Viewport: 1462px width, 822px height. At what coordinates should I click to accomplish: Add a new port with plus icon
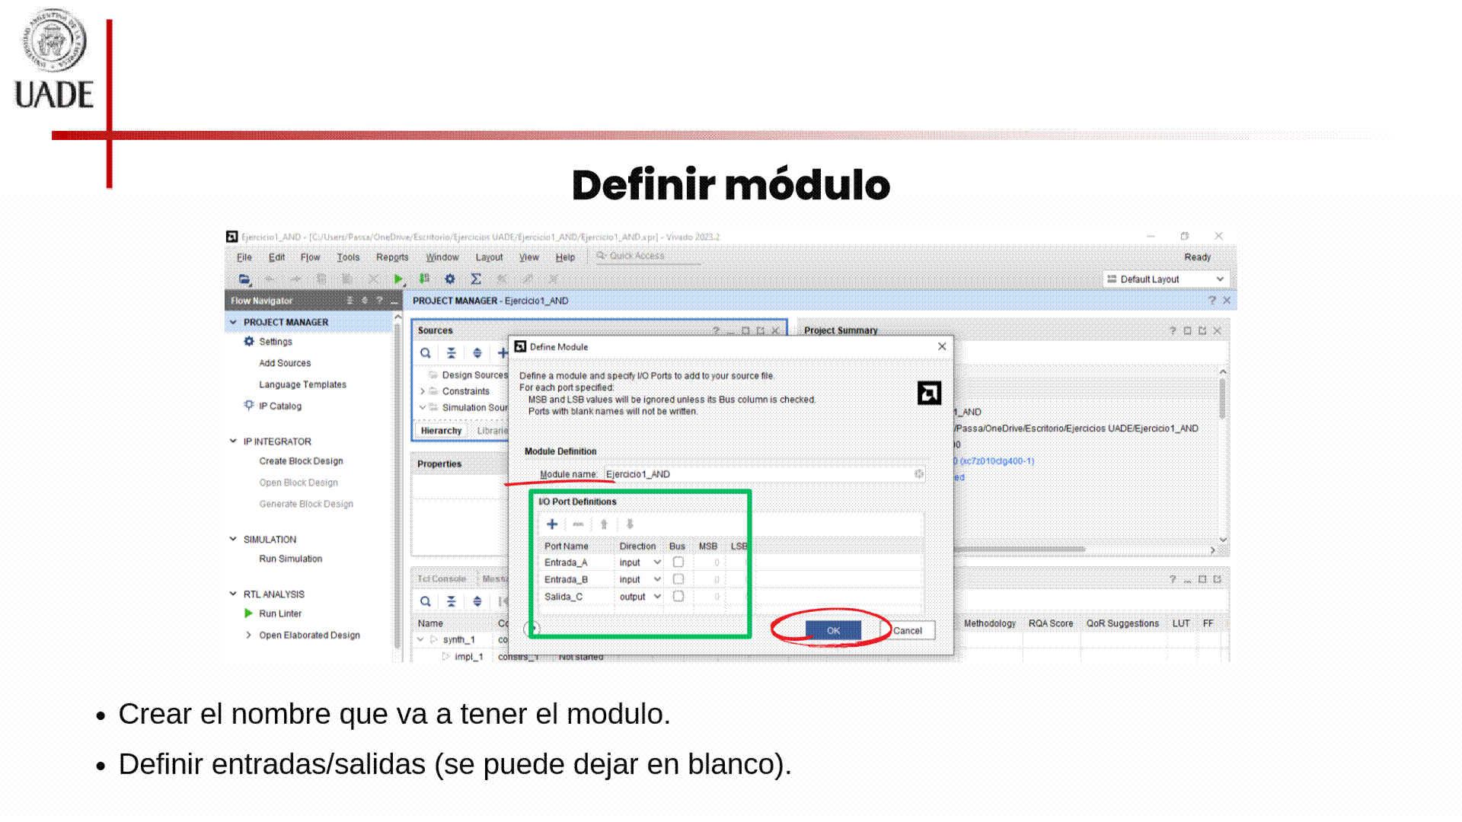(552, 524)
